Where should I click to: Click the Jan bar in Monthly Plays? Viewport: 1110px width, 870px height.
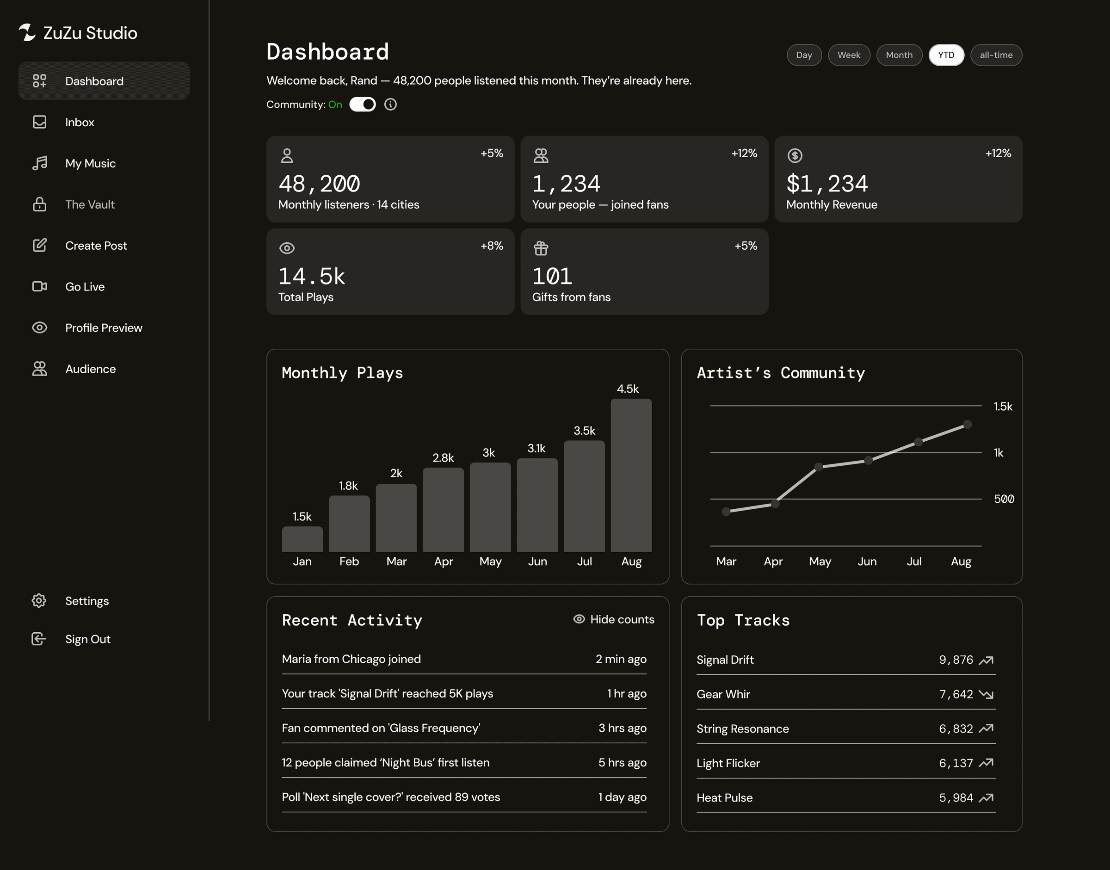point(302,539)
